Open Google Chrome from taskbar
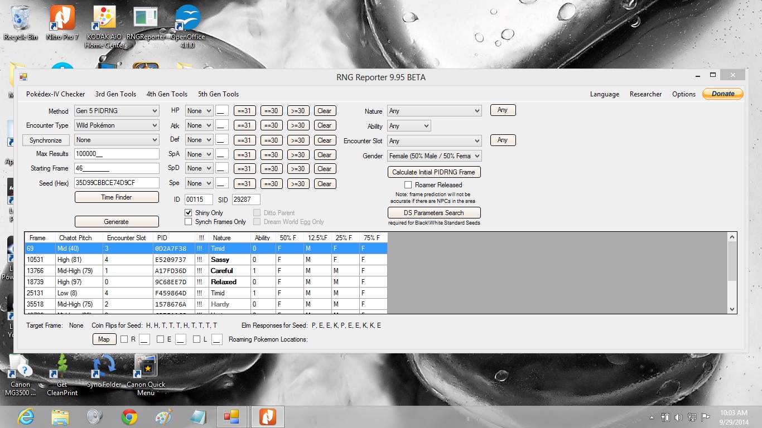762x428 pixels. click(x=129, y=416)
